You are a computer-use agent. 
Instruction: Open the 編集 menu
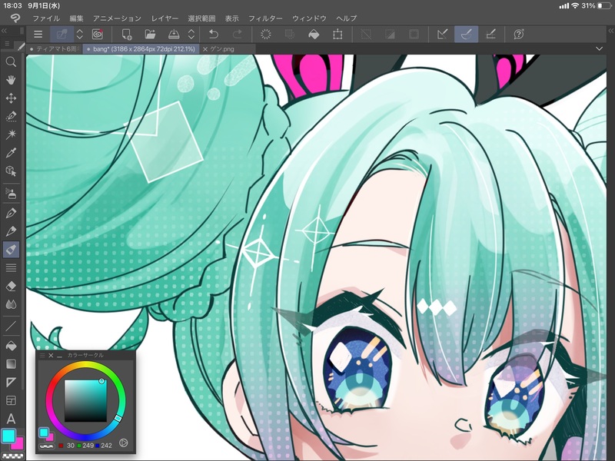[x=76, y=18]
